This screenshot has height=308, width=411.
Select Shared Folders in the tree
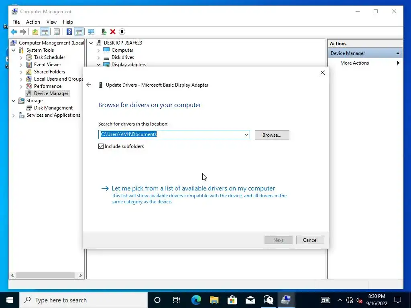click(x=49, y=72)
